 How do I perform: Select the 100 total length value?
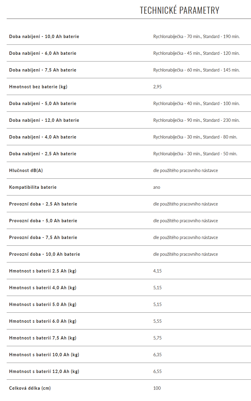point(157,388)
